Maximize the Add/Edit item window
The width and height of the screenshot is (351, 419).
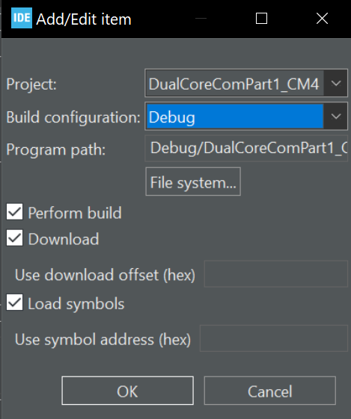[x=261, y=19]
